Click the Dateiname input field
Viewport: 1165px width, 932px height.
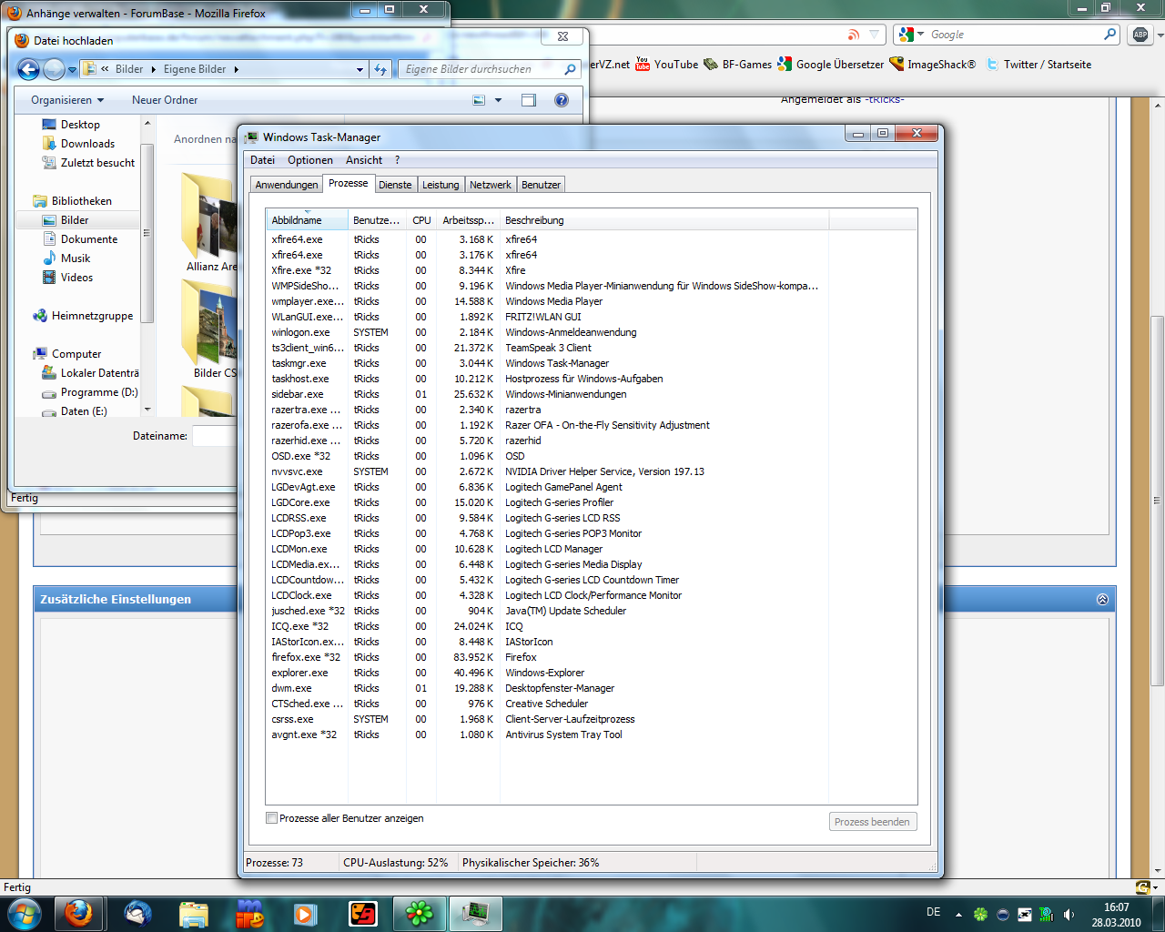pyautogui.click(x=215, y=436)
